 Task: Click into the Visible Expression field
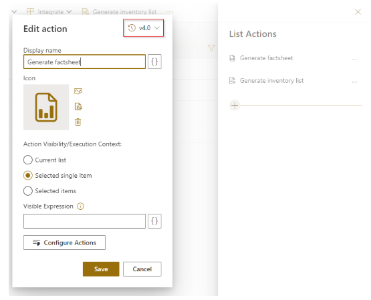click(x=84, y=221)
